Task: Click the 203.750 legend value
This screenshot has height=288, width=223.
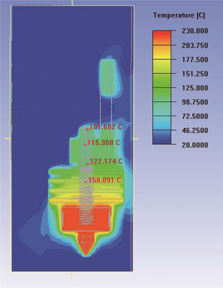Action: pyautogui.click(x=195, y=45)
